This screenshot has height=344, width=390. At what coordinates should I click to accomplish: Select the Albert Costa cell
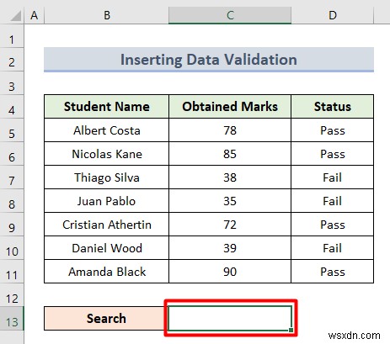(106, 130)
